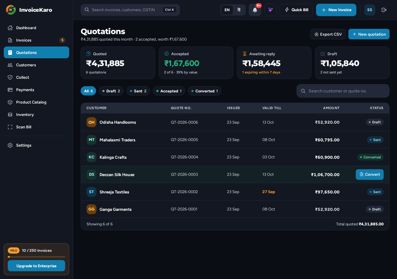Open the notifications bell
This screenshot has width=397, height=279.
(255, 10)
